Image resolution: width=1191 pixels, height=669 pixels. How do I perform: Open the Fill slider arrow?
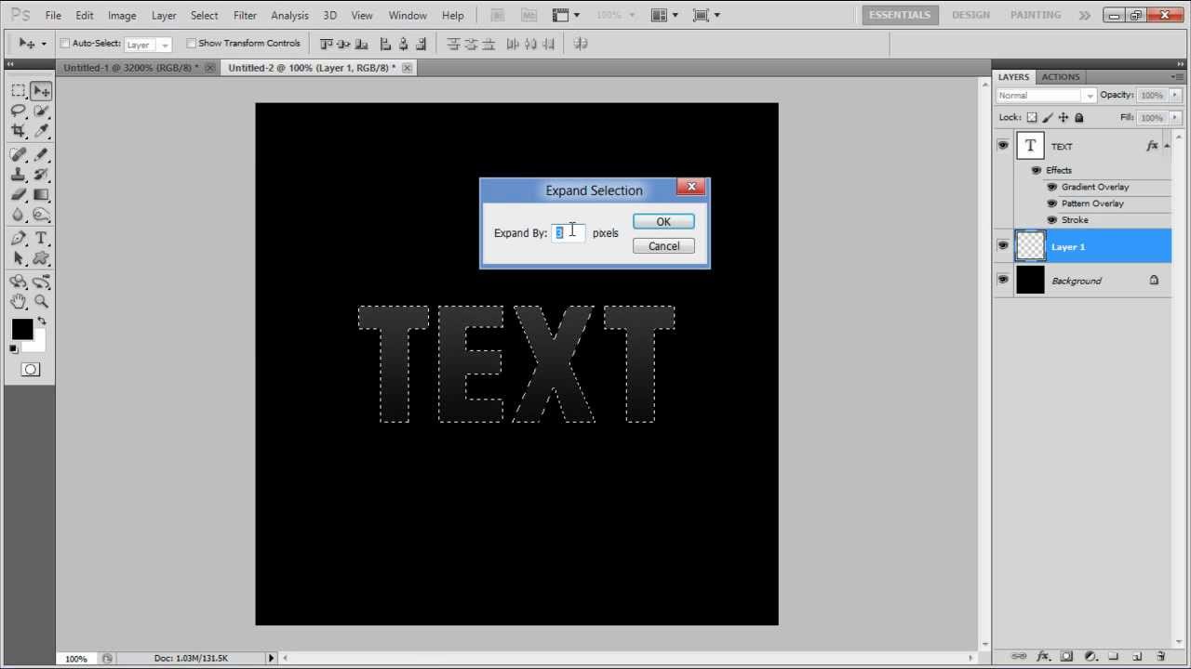click(x=1175, y=118)
